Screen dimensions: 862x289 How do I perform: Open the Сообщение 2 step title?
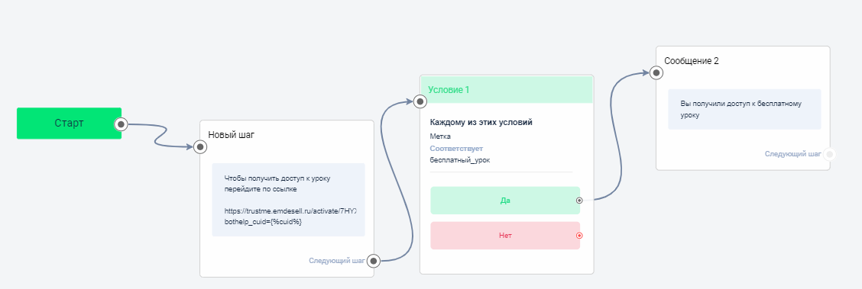692,61
